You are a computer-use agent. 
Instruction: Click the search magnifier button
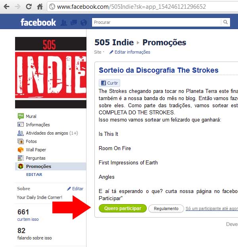pyautogui.click(x=225, y=22)
